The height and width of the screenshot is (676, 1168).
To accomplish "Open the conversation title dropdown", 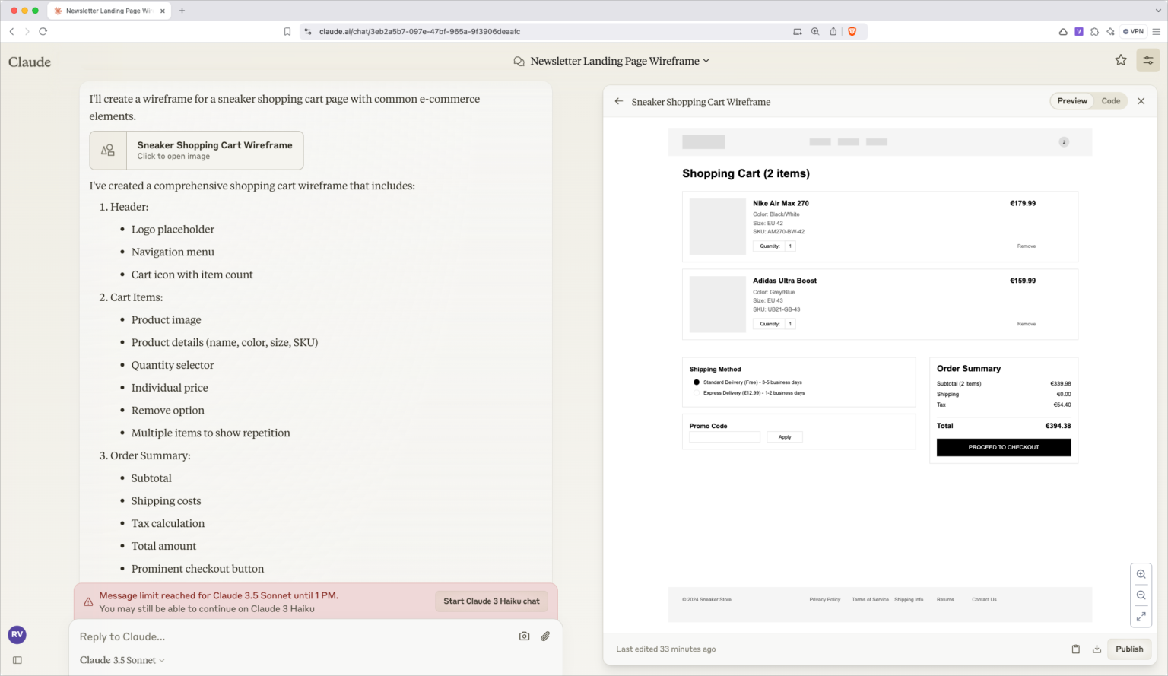I will pyautogui.click(x=706, y=61).
